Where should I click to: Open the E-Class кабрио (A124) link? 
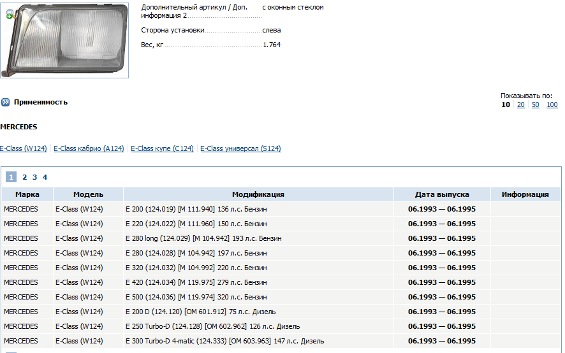(x=89, y=149)
